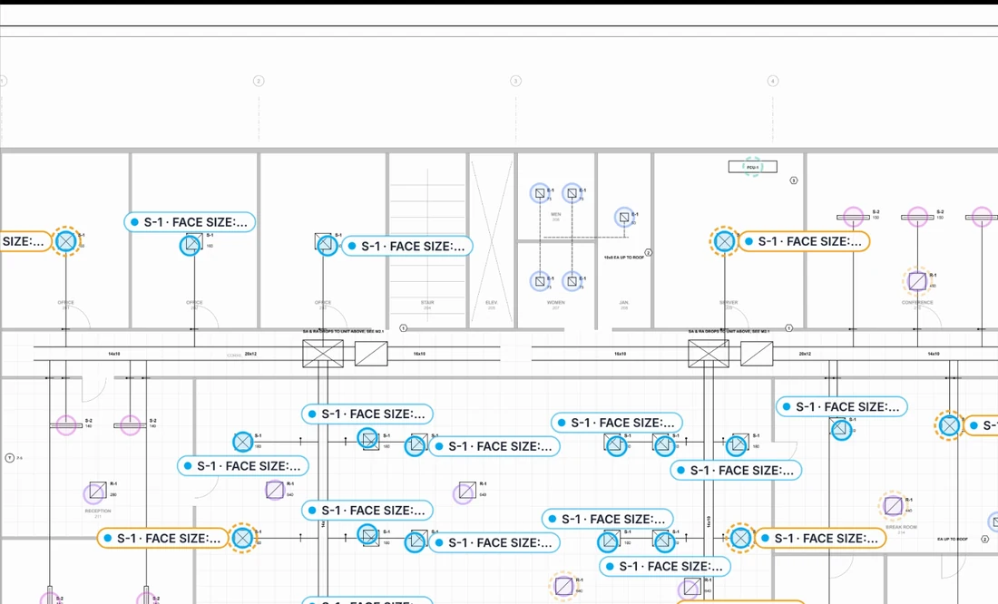The height and width of the screenshot is (604, 998).
Task: Open the S-1 FACE SIZE label in Office 202
Action: (x=190, y=222)
